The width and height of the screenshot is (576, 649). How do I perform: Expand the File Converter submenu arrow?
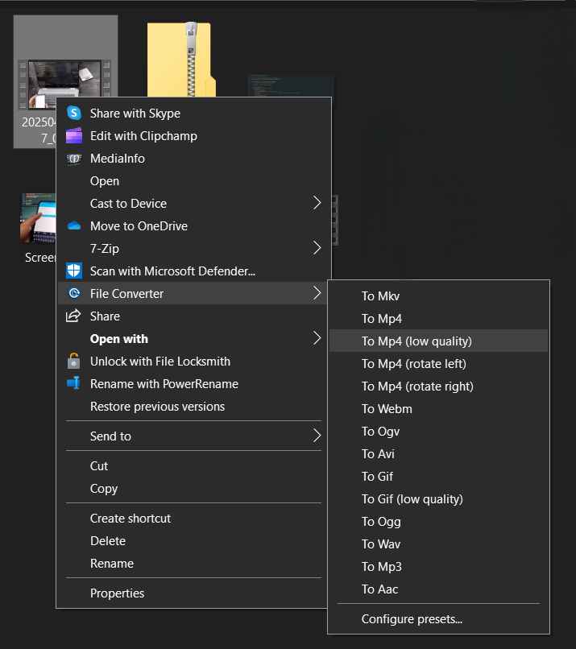point(317,293)
